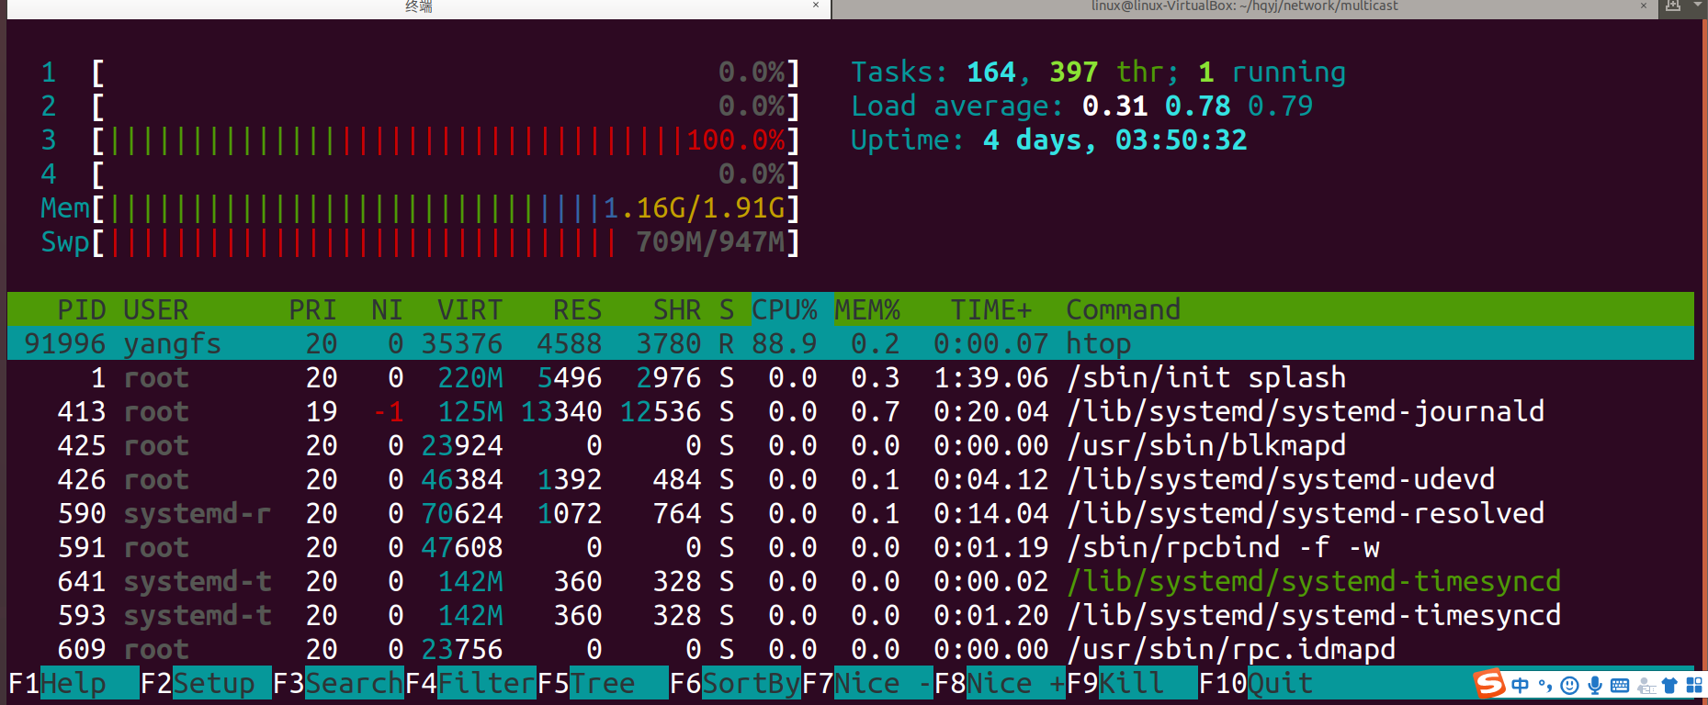
Task: Click the Load average values
Action: point(1198,106)
